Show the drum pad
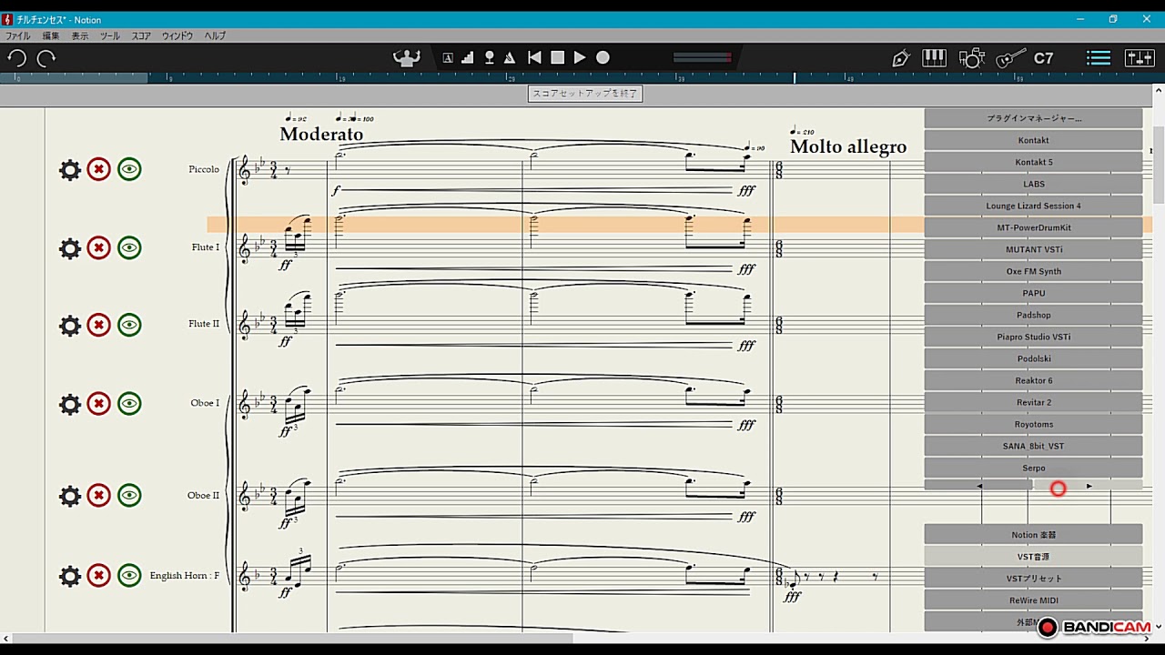The width and height of the screenshot is (1165, 655). 972,58
